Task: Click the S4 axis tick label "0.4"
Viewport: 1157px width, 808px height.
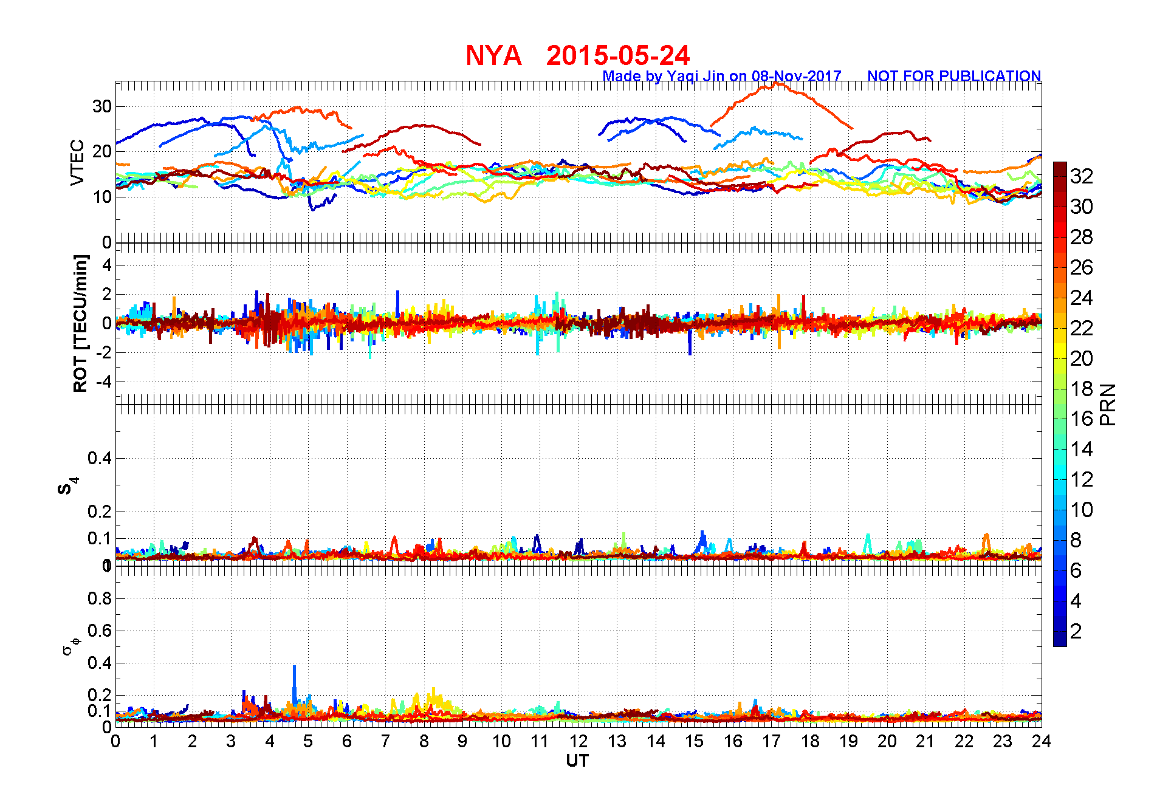Action: 100,458
